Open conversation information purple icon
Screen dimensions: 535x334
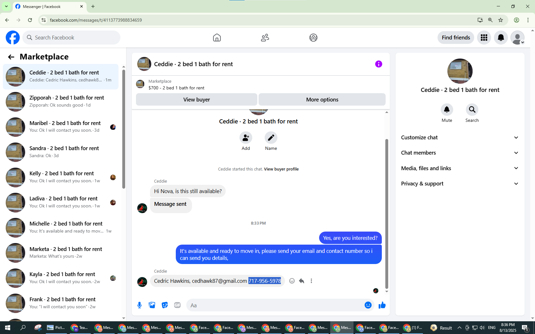point(379,64)
